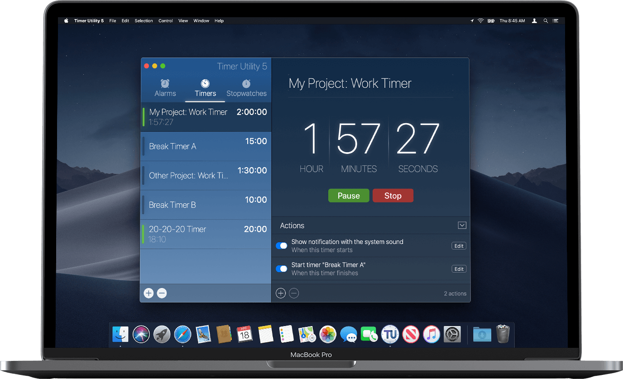Disable the Start timer "Break Timer A" action

[282, 269]
